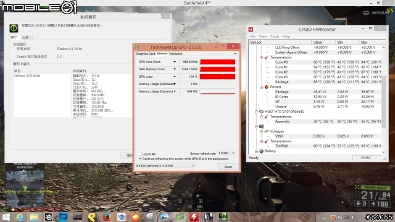Viewport: 395px width, 222px height.
Task: Click the orange ball taskbar icon
Action: click(136, 217)
